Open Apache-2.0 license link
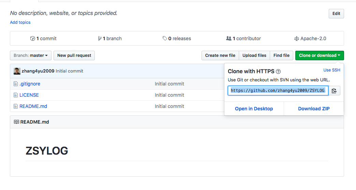Screen dimensions: 356x190 [x=310, y=38]
